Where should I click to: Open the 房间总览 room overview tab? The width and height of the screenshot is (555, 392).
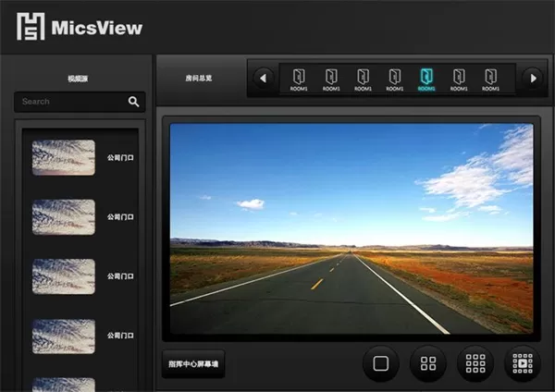(x=198, y=79)
